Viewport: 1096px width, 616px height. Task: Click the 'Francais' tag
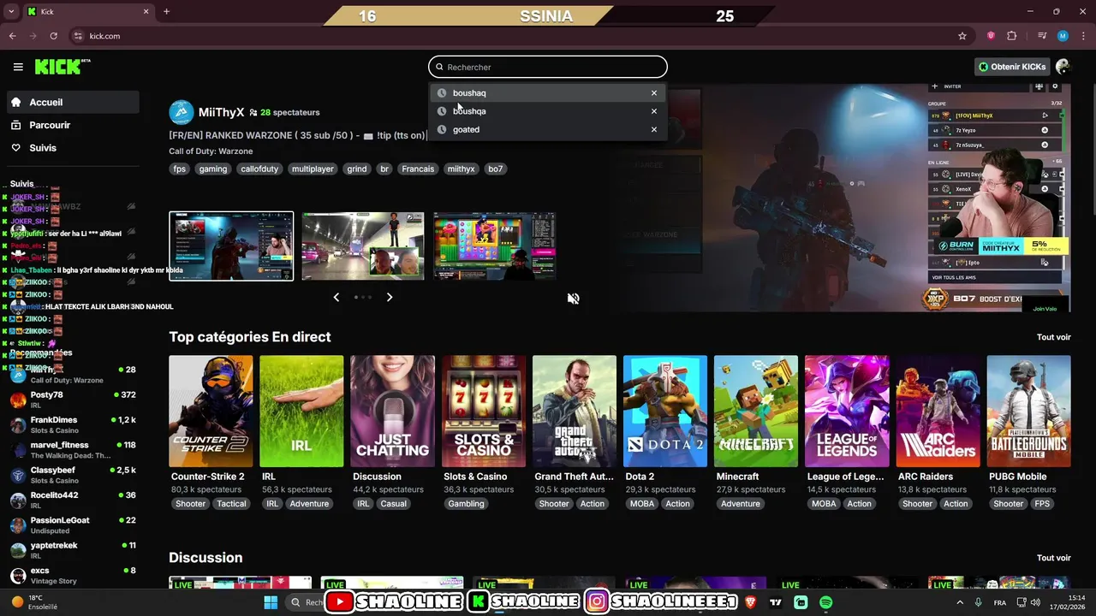(418, 169)
